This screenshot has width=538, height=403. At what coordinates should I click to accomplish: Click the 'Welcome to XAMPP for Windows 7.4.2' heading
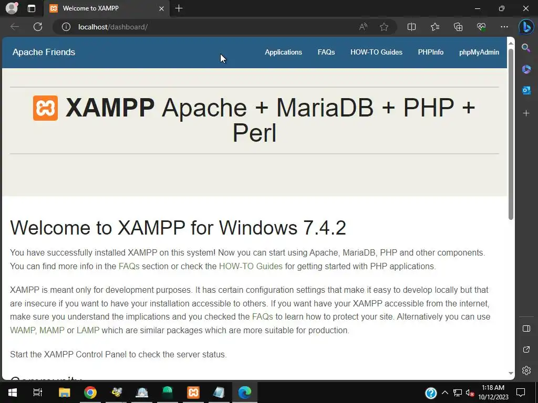(178, 228)
